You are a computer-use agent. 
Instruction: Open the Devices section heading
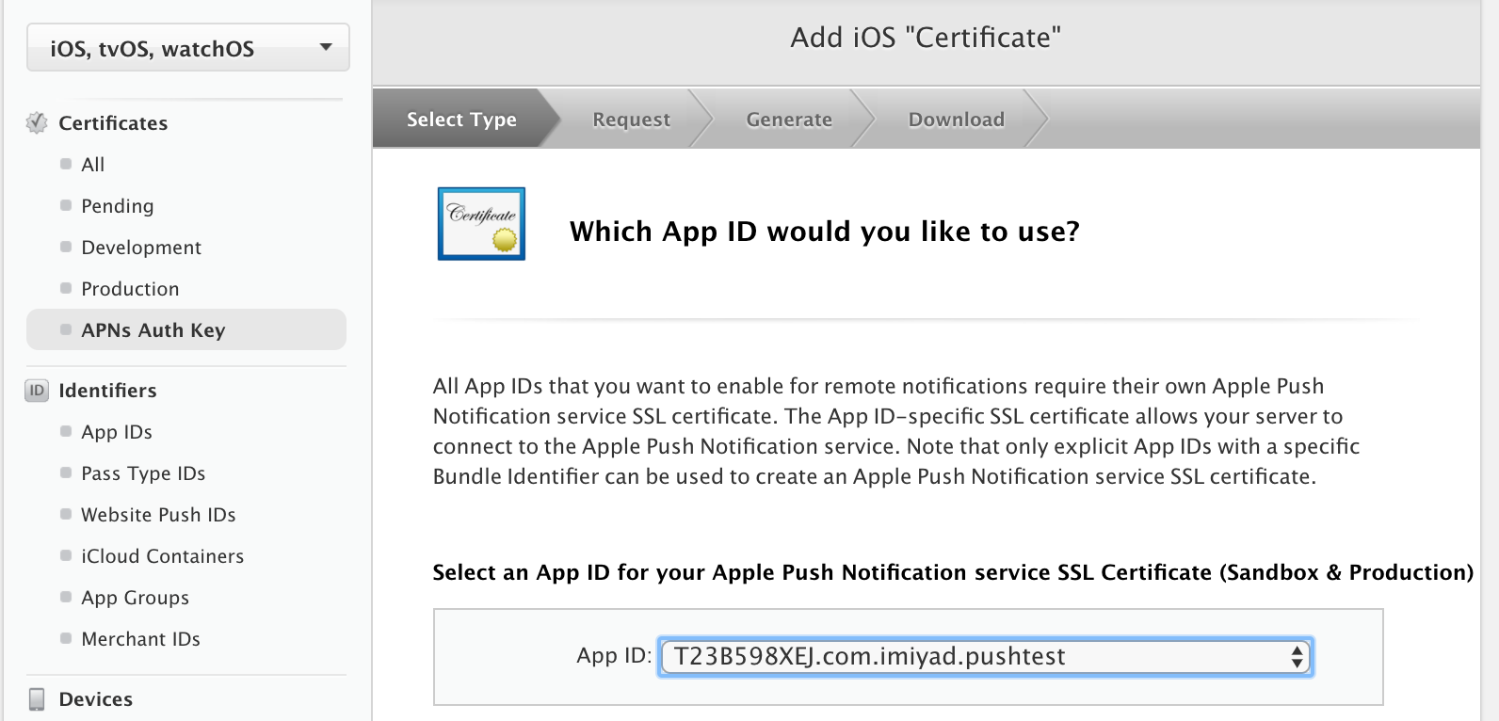(x=95, y=699)
